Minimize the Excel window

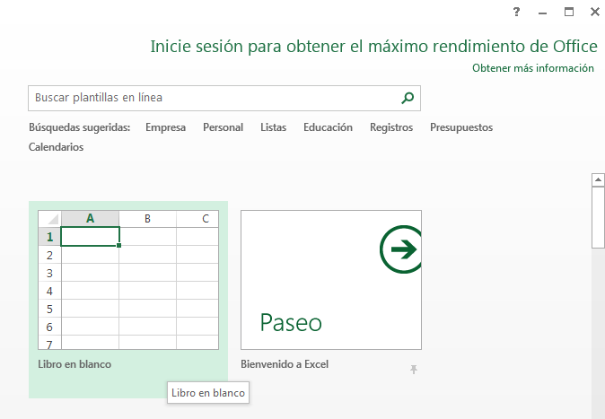(542, 13)
